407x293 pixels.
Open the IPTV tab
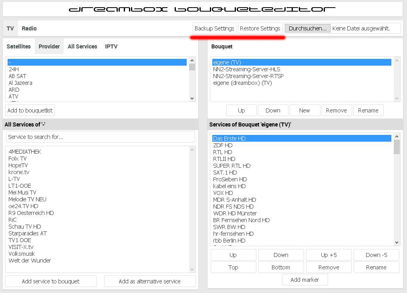pyautogui.click(x=111, y=46)
